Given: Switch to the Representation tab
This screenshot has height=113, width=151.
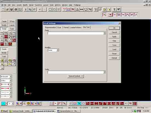Looking at the screenshot, I should [50, 27].
